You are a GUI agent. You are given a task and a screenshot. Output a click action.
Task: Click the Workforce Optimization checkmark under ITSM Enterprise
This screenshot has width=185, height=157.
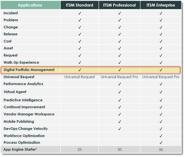point(161,136)
